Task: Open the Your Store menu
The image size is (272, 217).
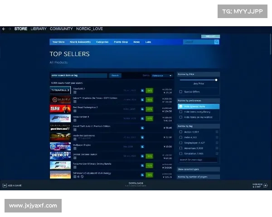Action: tap(58, 42)
